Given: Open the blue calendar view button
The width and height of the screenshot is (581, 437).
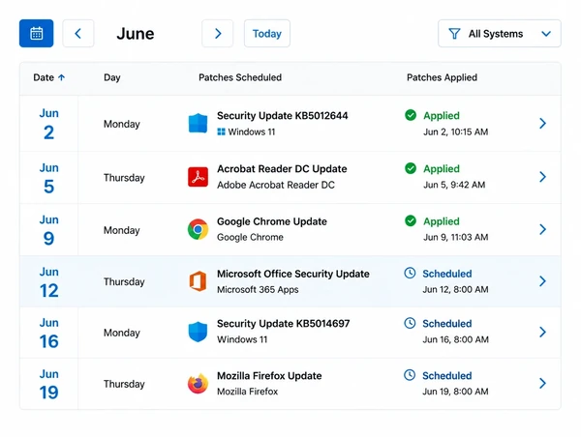Looking at the screenshot, I should 37,33.
